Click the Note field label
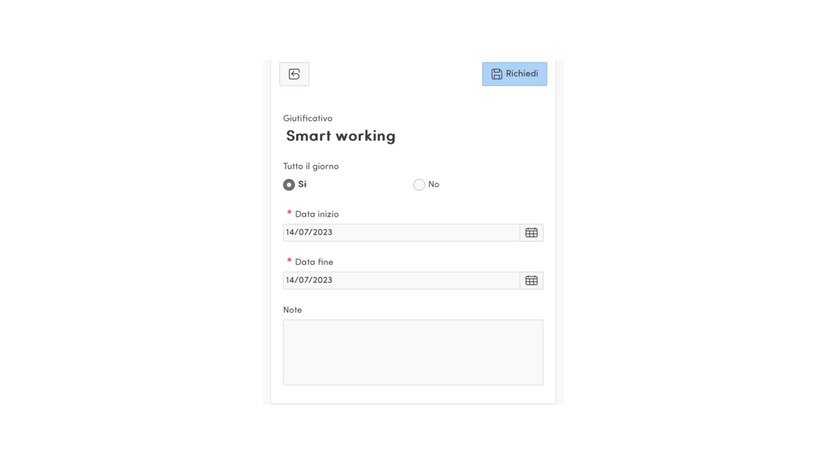 click(x=292, y=310)
